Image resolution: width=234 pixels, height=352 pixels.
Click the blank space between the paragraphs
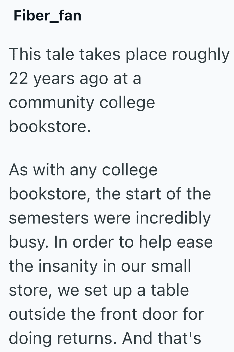[x=117, y=148]
